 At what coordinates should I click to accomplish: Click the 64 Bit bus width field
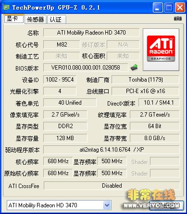click(155, 126)
